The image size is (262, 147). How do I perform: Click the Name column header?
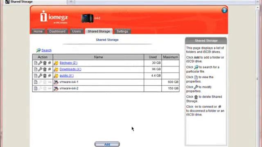[x=98, y=57]
